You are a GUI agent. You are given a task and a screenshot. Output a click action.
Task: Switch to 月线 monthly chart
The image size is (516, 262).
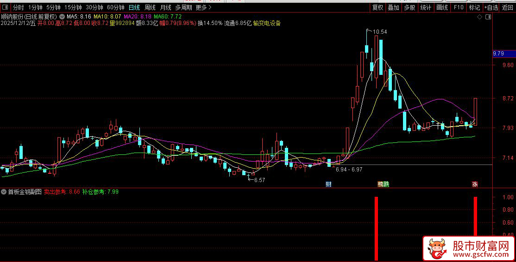[165, 7]
